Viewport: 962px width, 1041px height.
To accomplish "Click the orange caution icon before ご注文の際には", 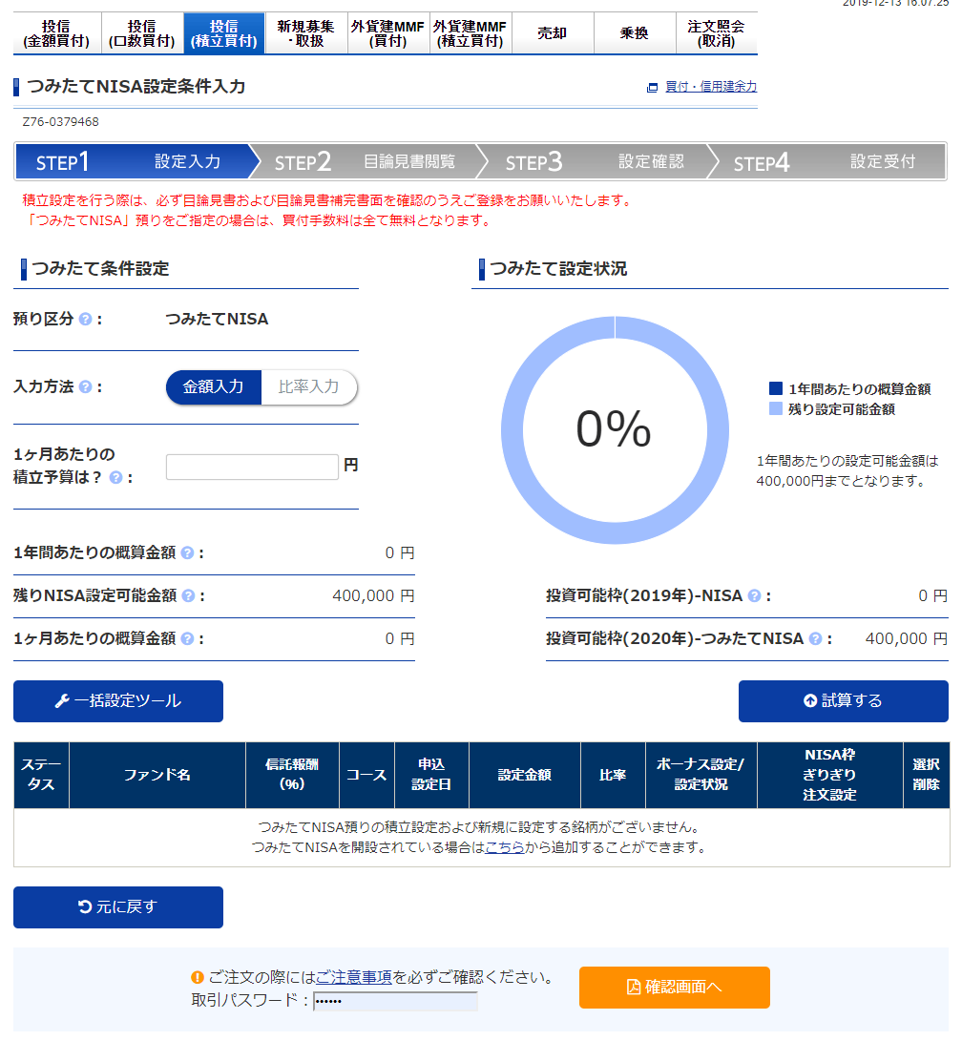I will tap(198, 977).
